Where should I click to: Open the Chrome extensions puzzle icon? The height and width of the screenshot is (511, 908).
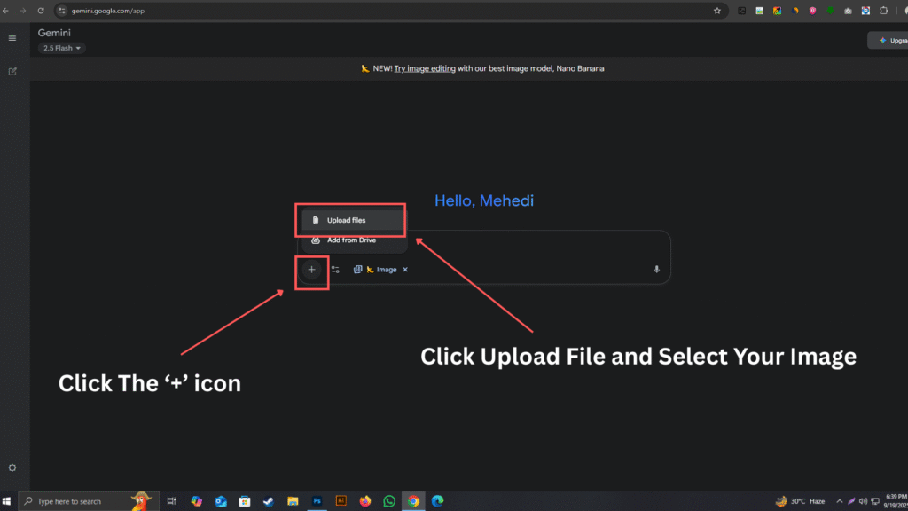tap(883, 11)
